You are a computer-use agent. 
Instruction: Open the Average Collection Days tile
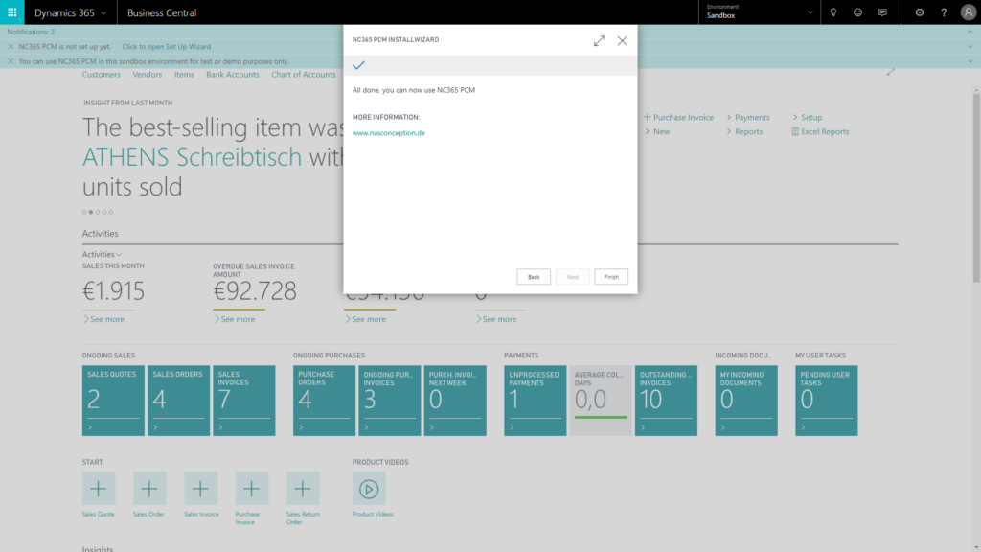coord(601,401)
